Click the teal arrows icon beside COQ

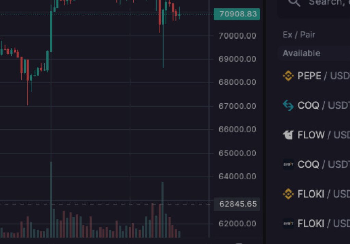[x=288, y=105]
